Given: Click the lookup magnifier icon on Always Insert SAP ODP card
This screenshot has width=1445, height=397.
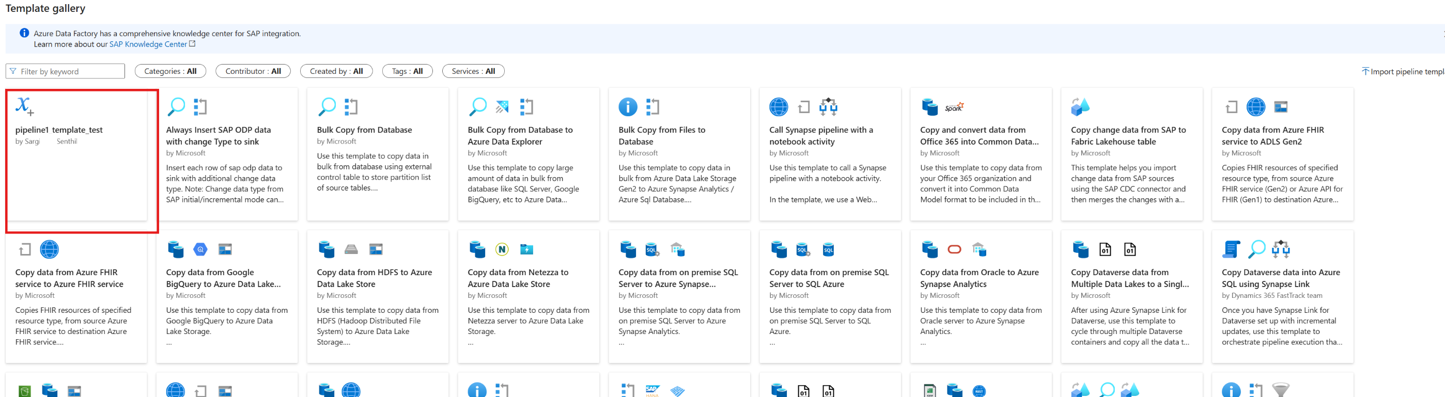Looking at the screenshot, I should coord(176,106).
